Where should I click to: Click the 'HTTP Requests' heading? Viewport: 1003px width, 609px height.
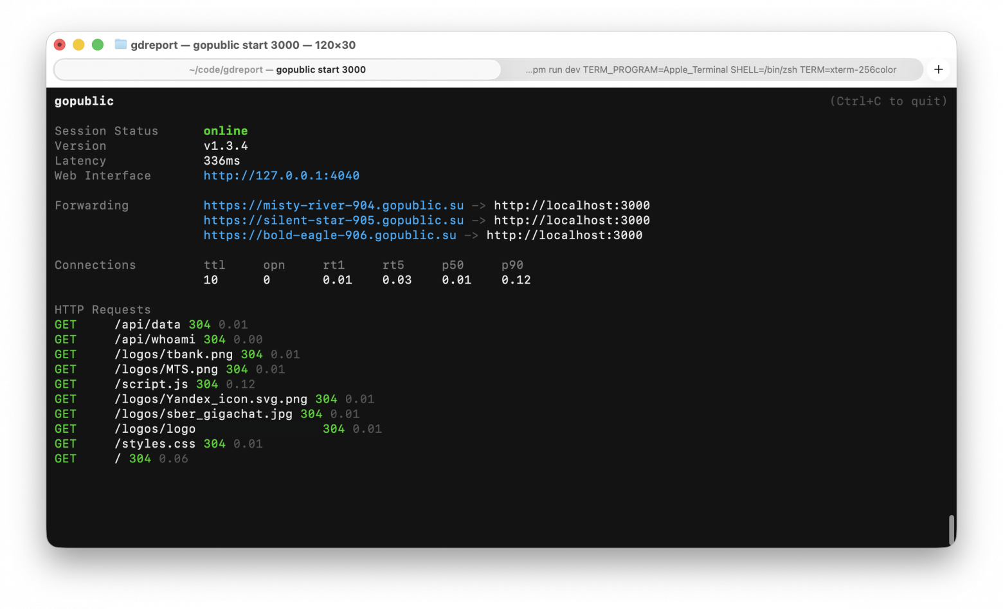click(103, 309)
